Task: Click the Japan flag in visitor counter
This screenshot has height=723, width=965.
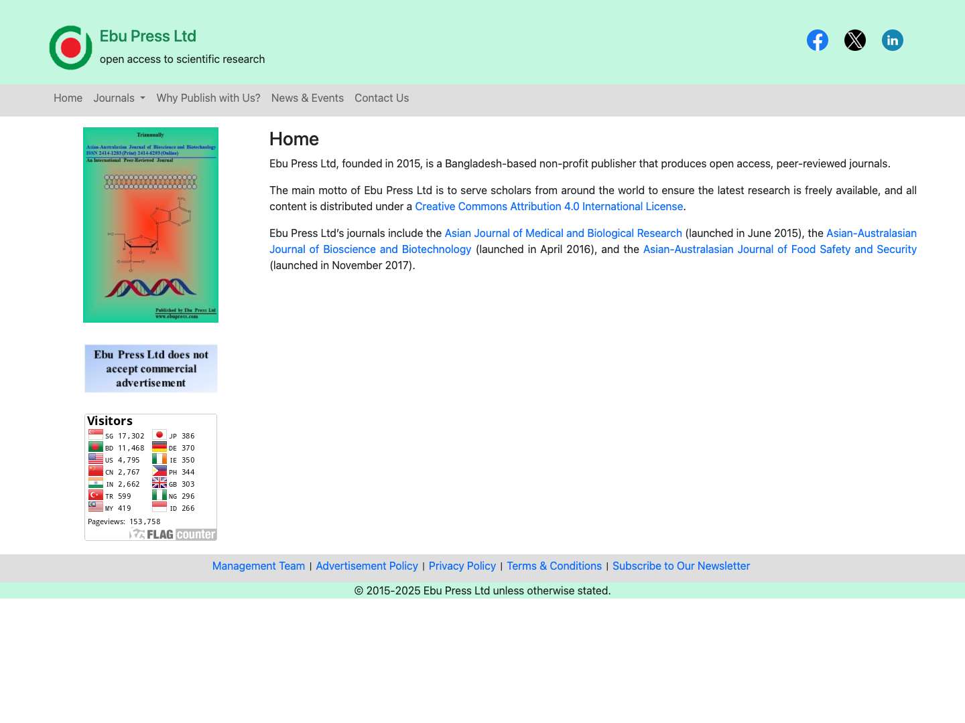Action: tap(159, 434)
